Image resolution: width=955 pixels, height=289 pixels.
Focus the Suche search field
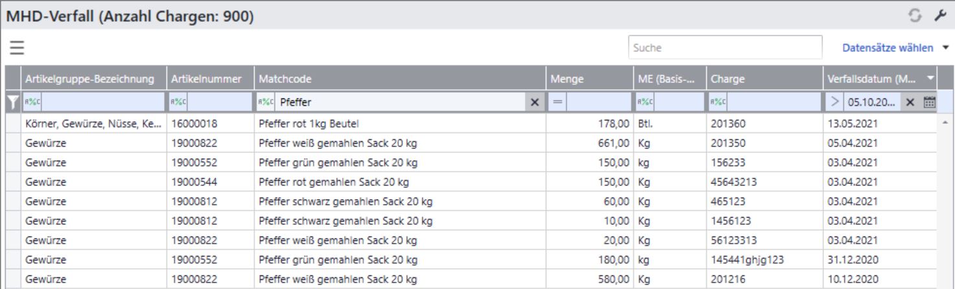point(725,47)
